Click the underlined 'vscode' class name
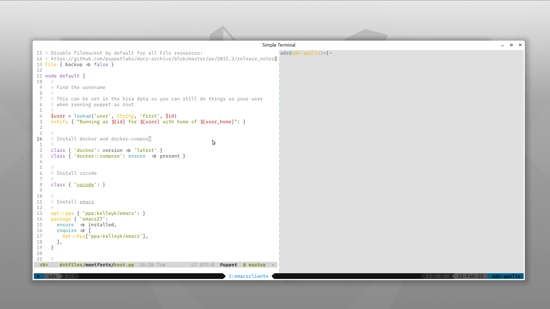Viewport: 550px width, 309px height. coord(85,185)
